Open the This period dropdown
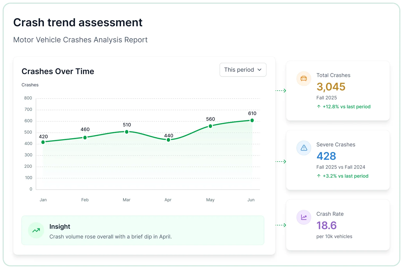The height and width of the screenshot is (269, 403). (x=243, y=70)
